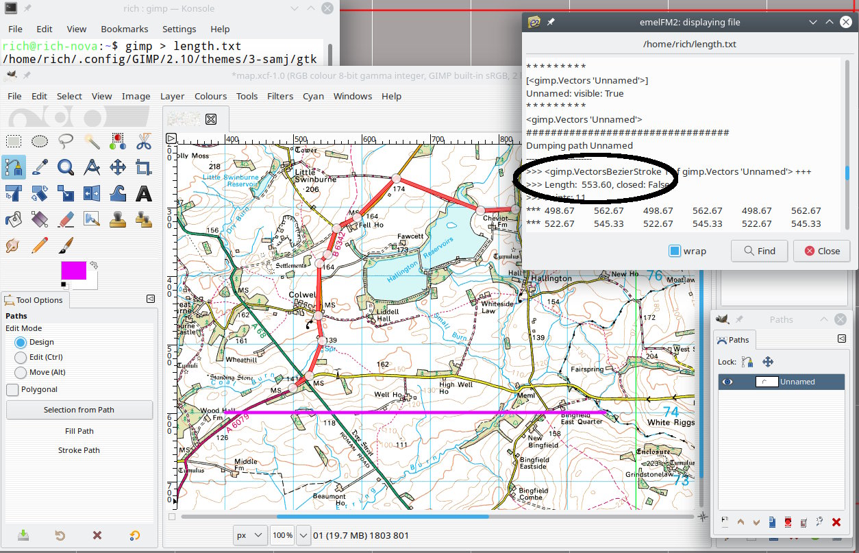Select the Paths tool in toolbox

(x=14, y=167)
